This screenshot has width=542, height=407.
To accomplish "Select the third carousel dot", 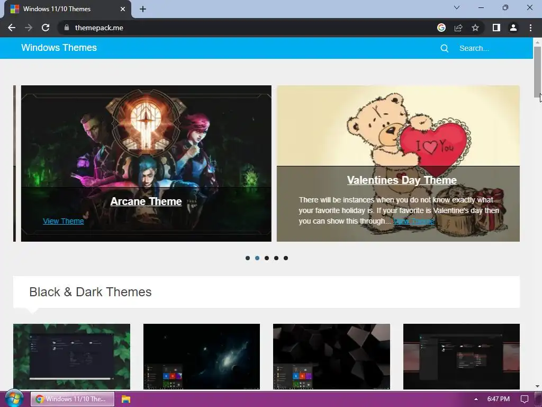I will pos(267,258).
